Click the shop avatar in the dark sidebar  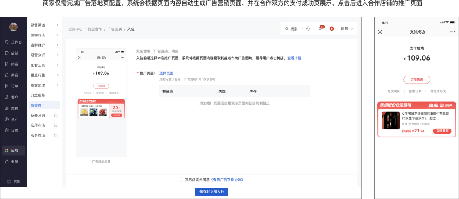(x=14, y=27)
